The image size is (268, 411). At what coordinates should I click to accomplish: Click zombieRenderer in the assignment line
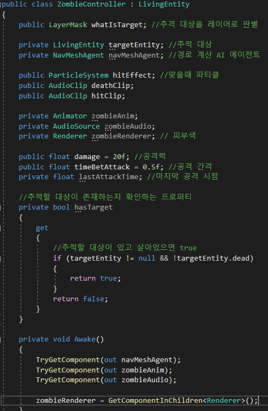66,401
